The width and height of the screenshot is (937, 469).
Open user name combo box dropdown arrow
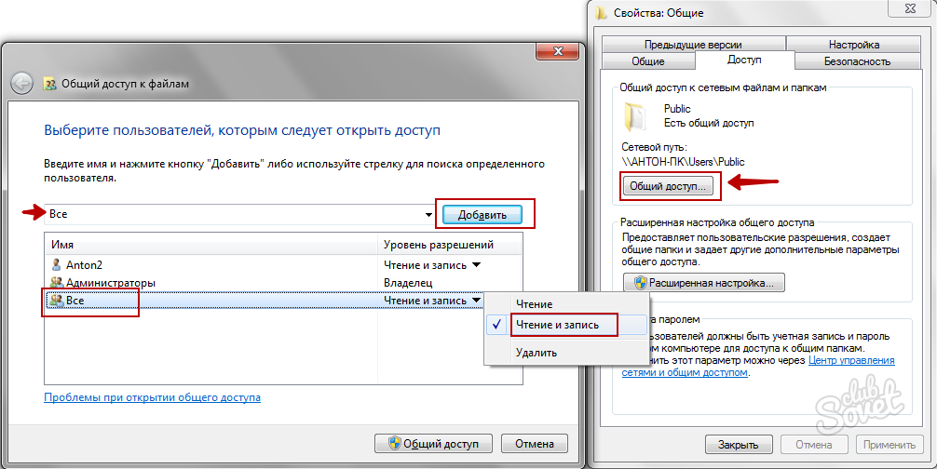[x=428, y=215]
